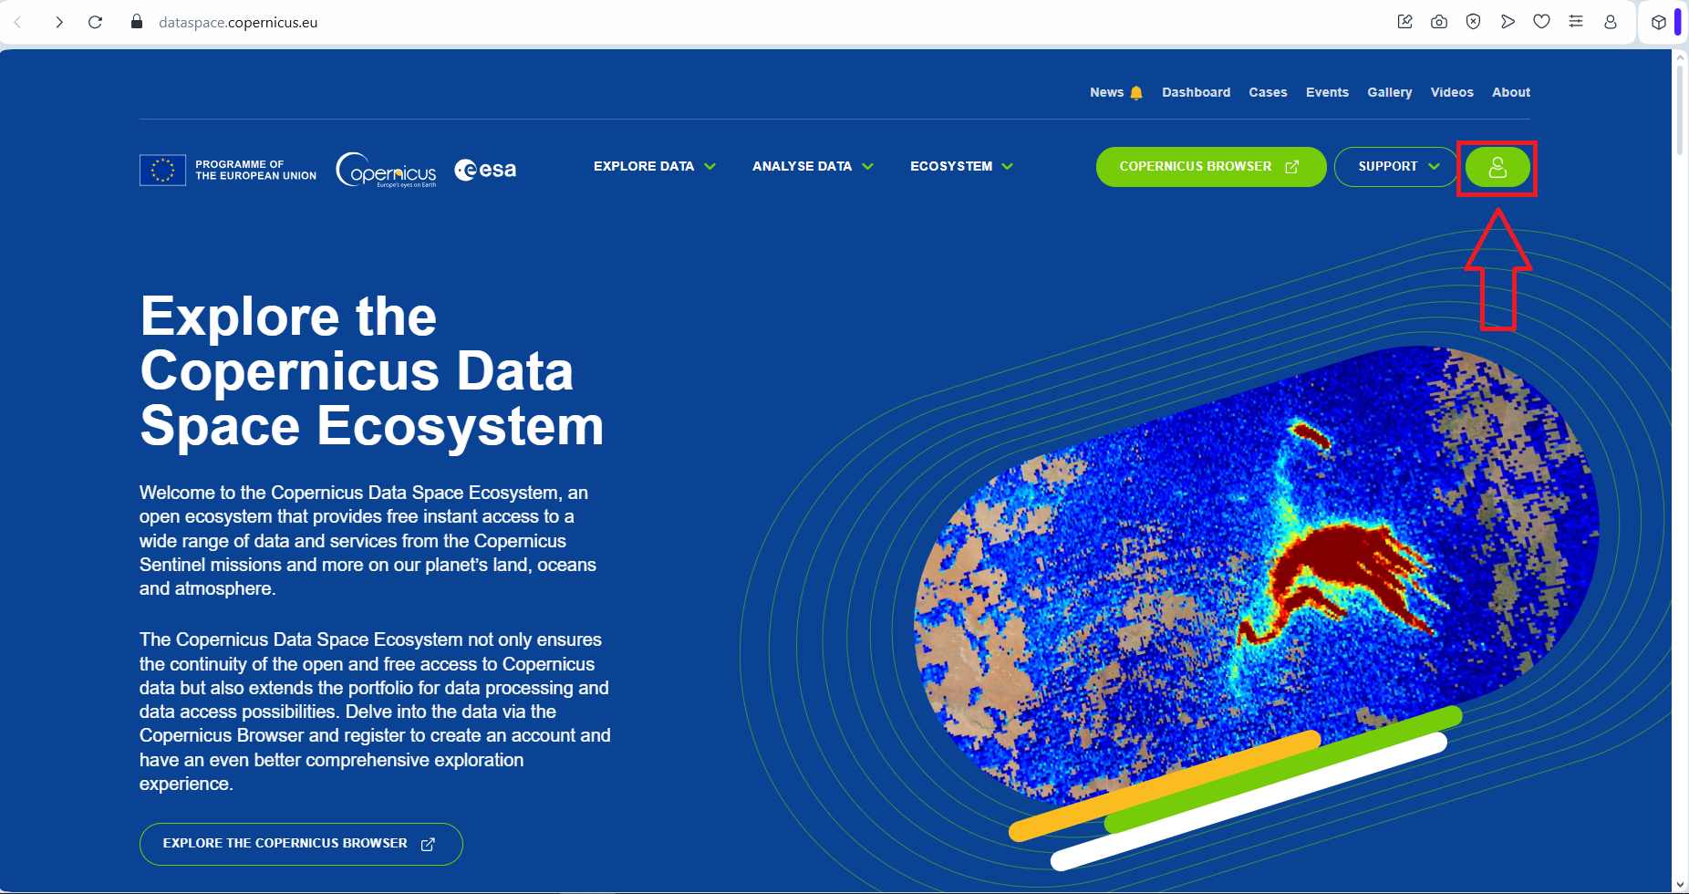Open the browser easy setup sliders icon
1689x894 pixels.
1576,22
